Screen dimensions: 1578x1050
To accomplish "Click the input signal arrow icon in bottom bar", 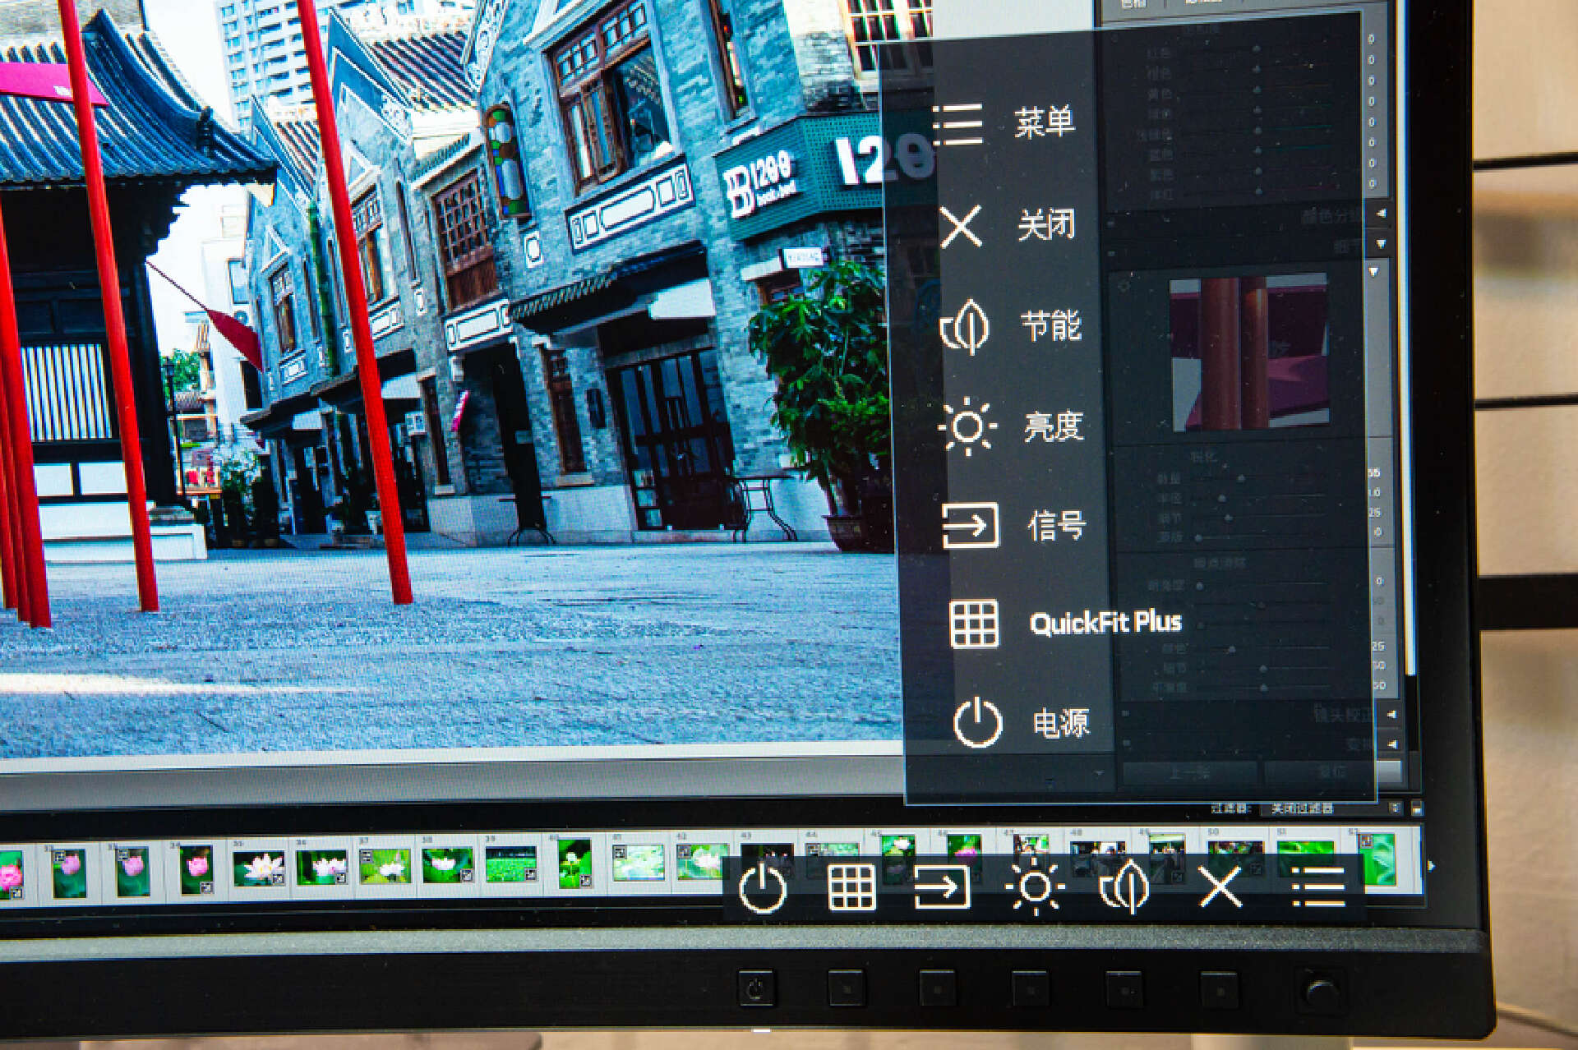I will tap(942, 888).
